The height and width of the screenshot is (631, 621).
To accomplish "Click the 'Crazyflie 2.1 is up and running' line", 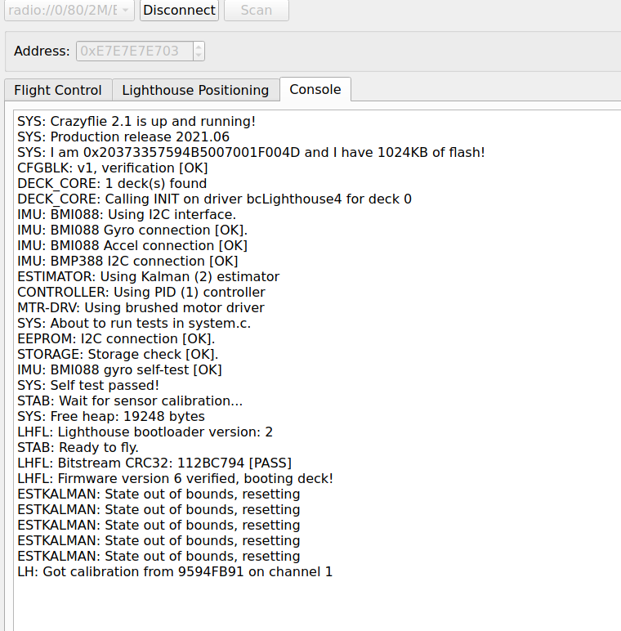I will pyautogui.click(x=136, y=121).
